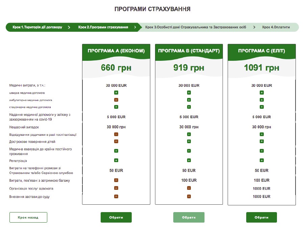Click plus icon for Відвідування родичами in Program B

189,134
